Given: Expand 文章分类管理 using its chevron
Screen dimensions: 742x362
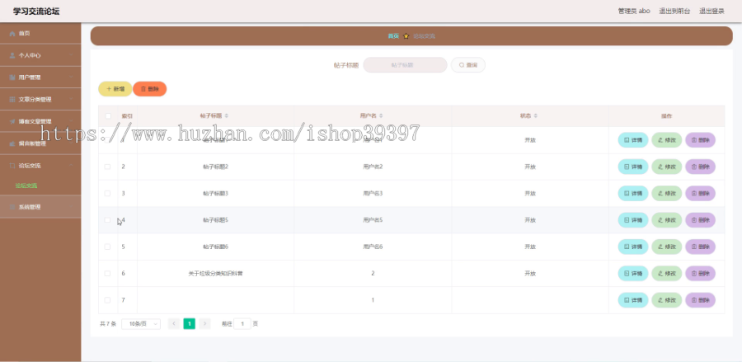Looking at the screenshot, I should 71,100.
